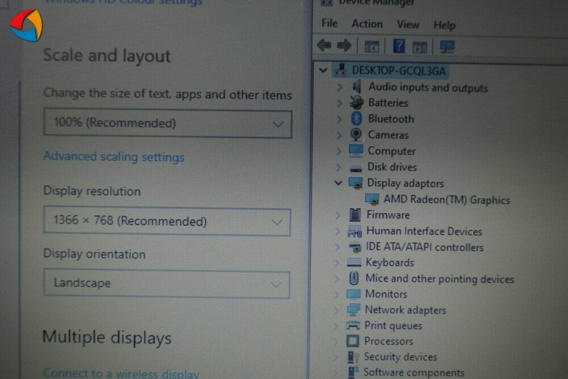Open the Help menu in Device Manager
Viewport: 568px width, 379px height.
445,26
